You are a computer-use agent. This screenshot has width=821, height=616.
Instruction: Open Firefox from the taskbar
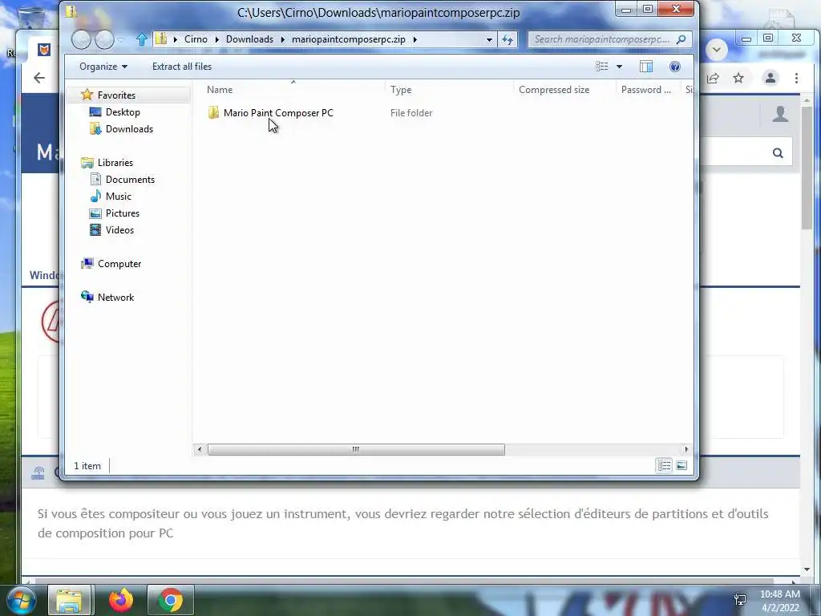pos(120,600)
